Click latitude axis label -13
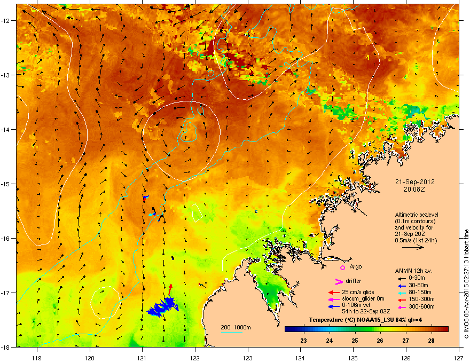 tap(6, 75)
